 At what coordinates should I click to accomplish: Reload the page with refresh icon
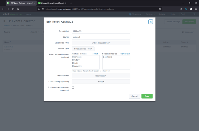[x=13, y=9]
